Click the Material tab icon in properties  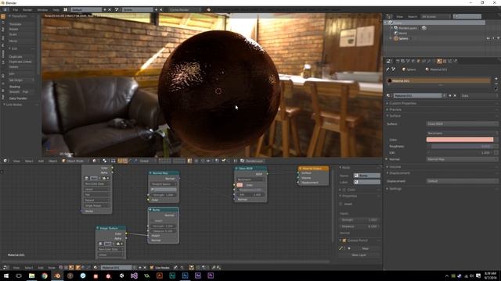(440, 61)
